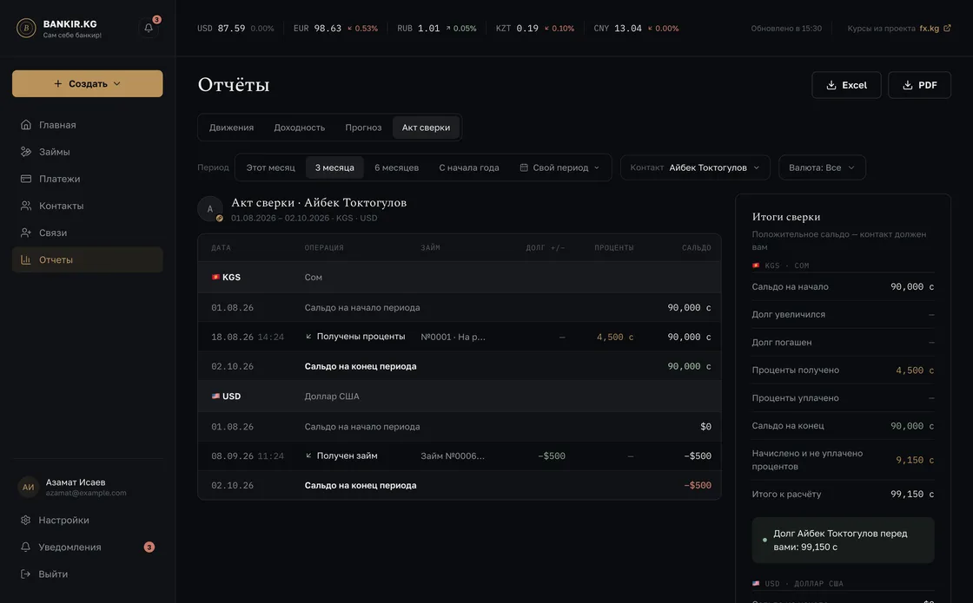Click the Получен займ operation row
The height and width of the screenshot is (603, 973).
pyautogui.click(x=460, y=456)
